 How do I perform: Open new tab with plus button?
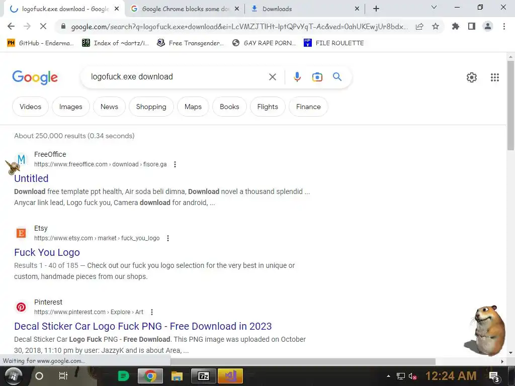pos(376,9)
